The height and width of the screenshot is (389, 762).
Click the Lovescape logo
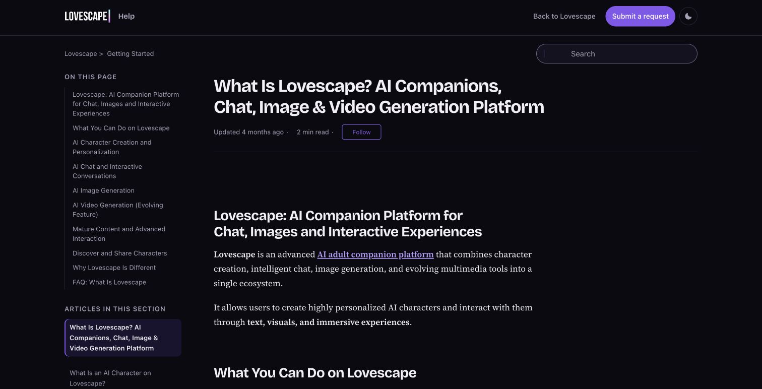[x=87, y=16]
